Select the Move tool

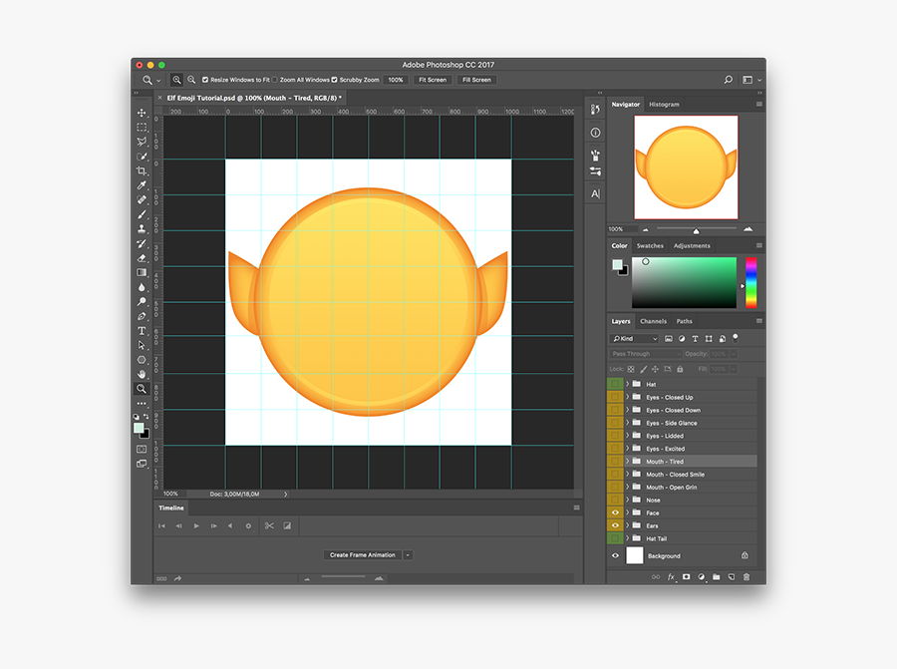click(x=142, y=114)
